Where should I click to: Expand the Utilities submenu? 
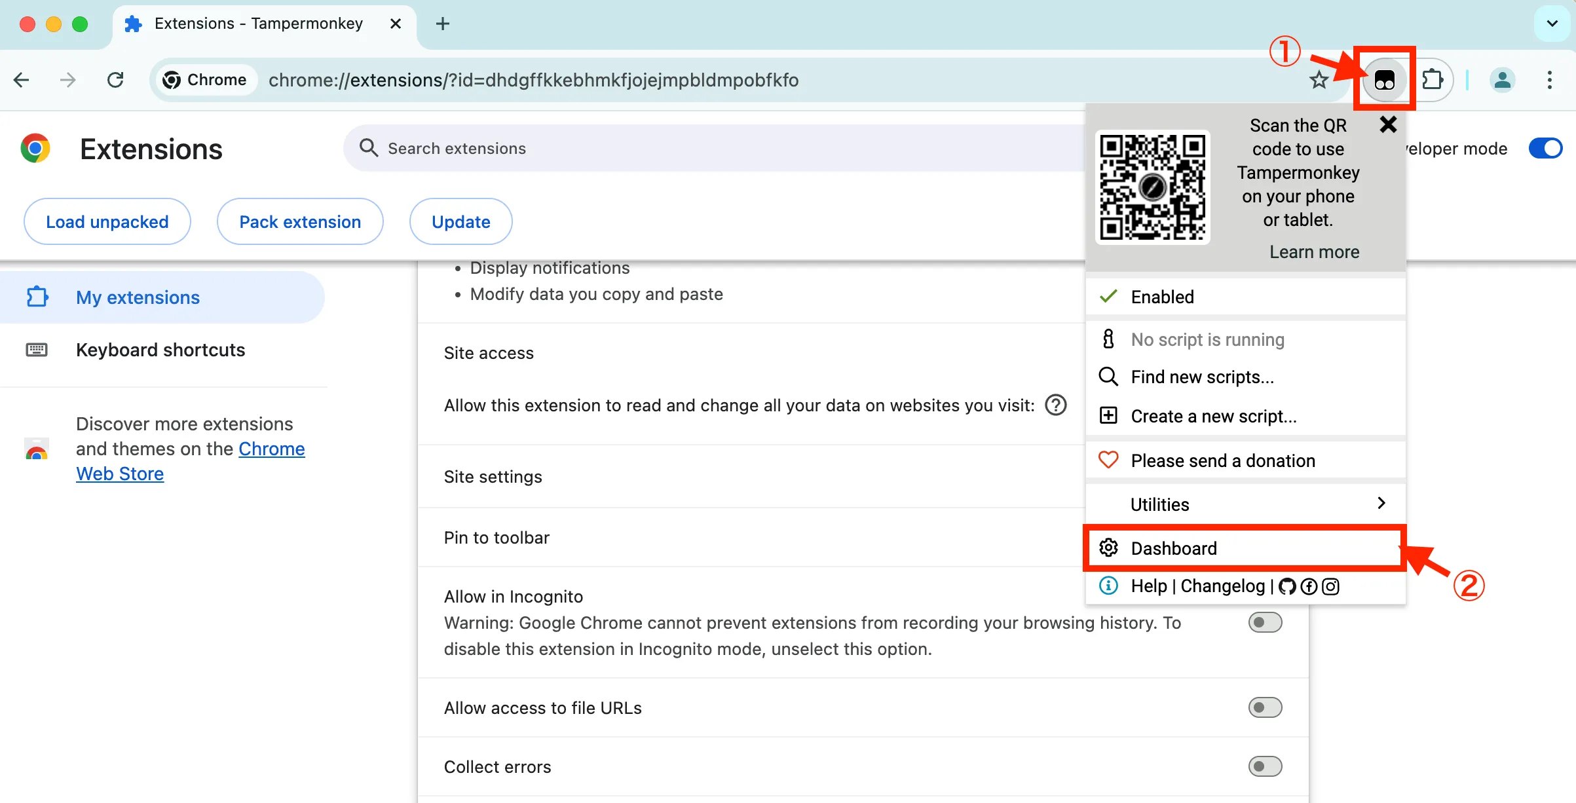[1245, 504]
